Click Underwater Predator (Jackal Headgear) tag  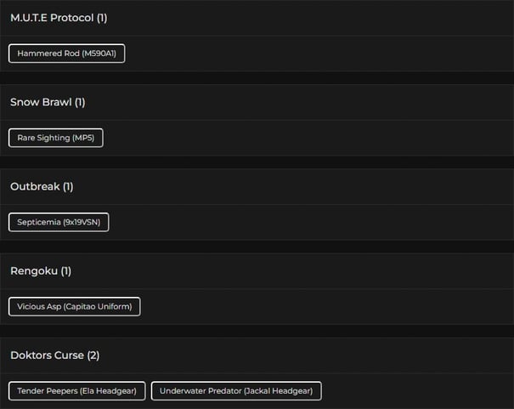point(236,391)
